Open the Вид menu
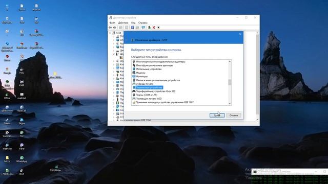 pyautogui.click(x=133, y=22)
